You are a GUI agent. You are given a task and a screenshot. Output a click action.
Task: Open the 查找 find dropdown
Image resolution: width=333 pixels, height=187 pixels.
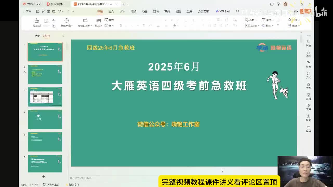pos(294,20)
